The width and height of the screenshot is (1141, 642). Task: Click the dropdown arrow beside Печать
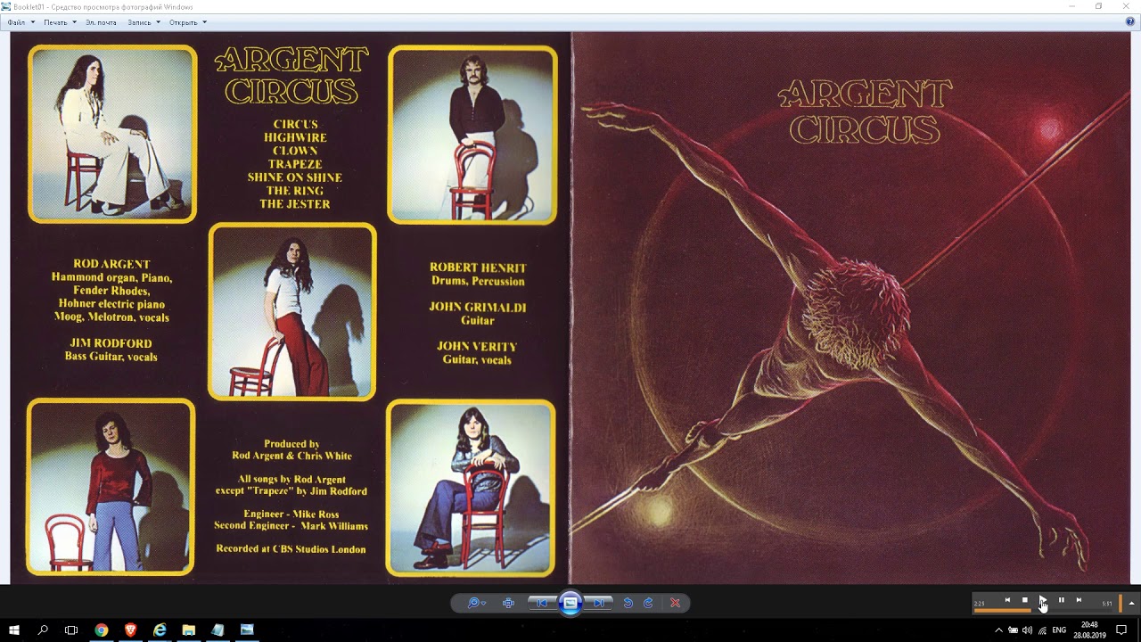pyautogui.click(x=74, y=22)
